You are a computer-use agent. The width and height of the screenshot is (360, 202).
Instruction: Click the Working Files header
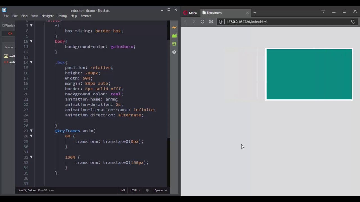coord(8,26)
